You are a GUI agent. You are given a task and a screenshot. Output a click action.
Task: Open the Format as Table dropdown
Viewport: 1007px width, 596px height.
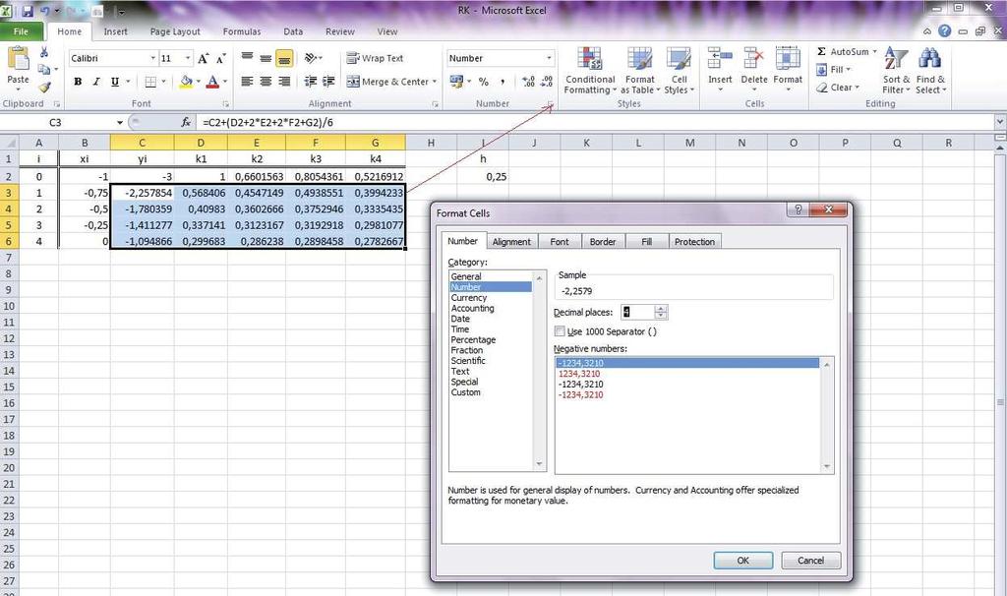tap(639, 71)
